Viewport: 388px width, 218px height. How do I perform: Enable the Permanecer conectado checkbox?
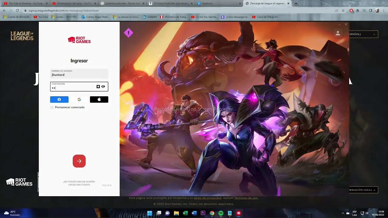[52, 107]
